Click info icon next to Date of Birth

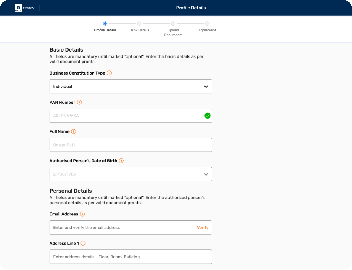(x=121, y=161)
